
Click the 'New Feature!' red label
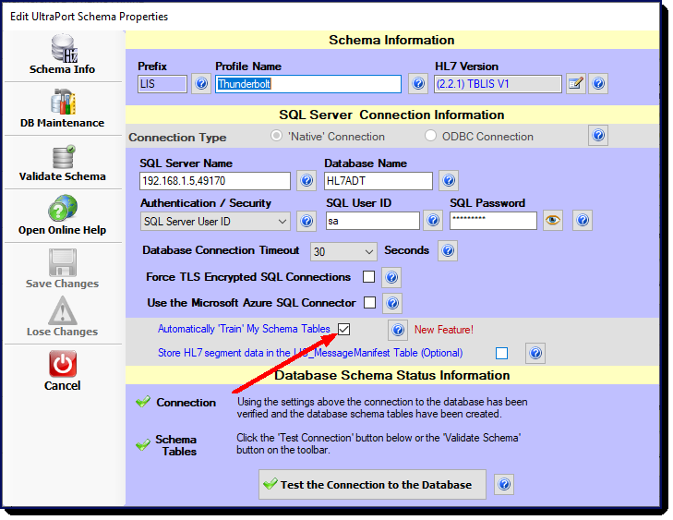click(x=444, y=330)
